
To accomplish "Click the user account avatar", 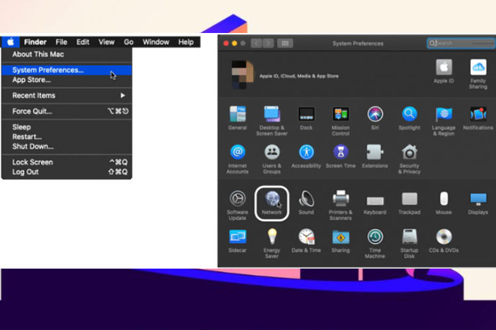I will [243, 75].
